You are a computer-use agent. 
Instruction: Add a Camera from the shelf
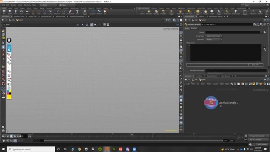[x=142, y=12]
